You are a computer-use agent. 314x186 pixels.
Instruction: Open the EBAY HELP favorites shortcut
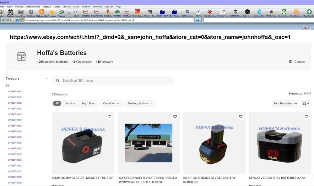[162, 13]
